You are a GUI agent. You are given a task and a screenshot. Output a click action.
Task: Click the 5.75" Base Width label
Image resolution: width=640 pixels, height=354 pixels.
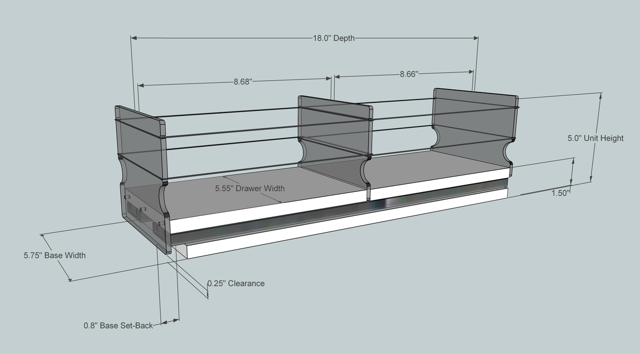tap(54, 255)
